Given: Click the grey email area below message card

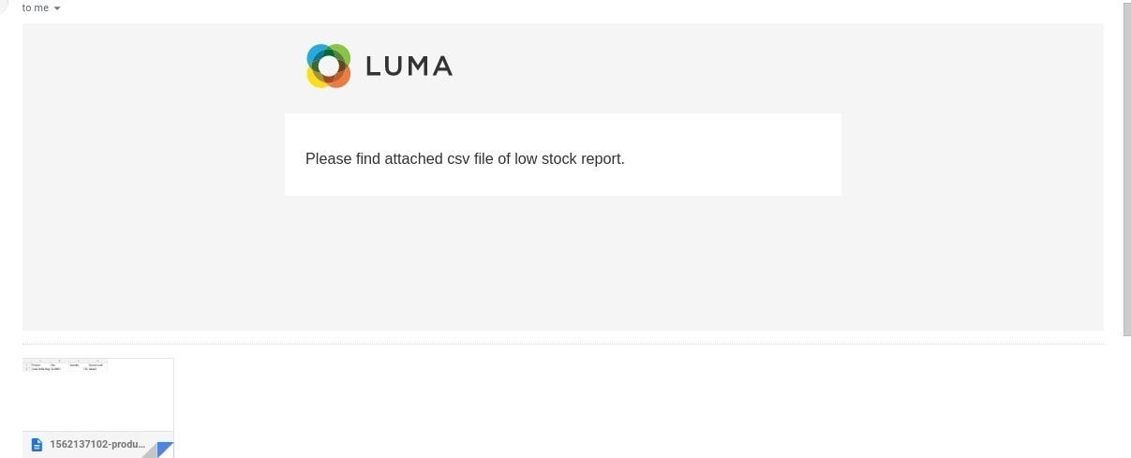Looking at the screenshot, I should [562, 262].
